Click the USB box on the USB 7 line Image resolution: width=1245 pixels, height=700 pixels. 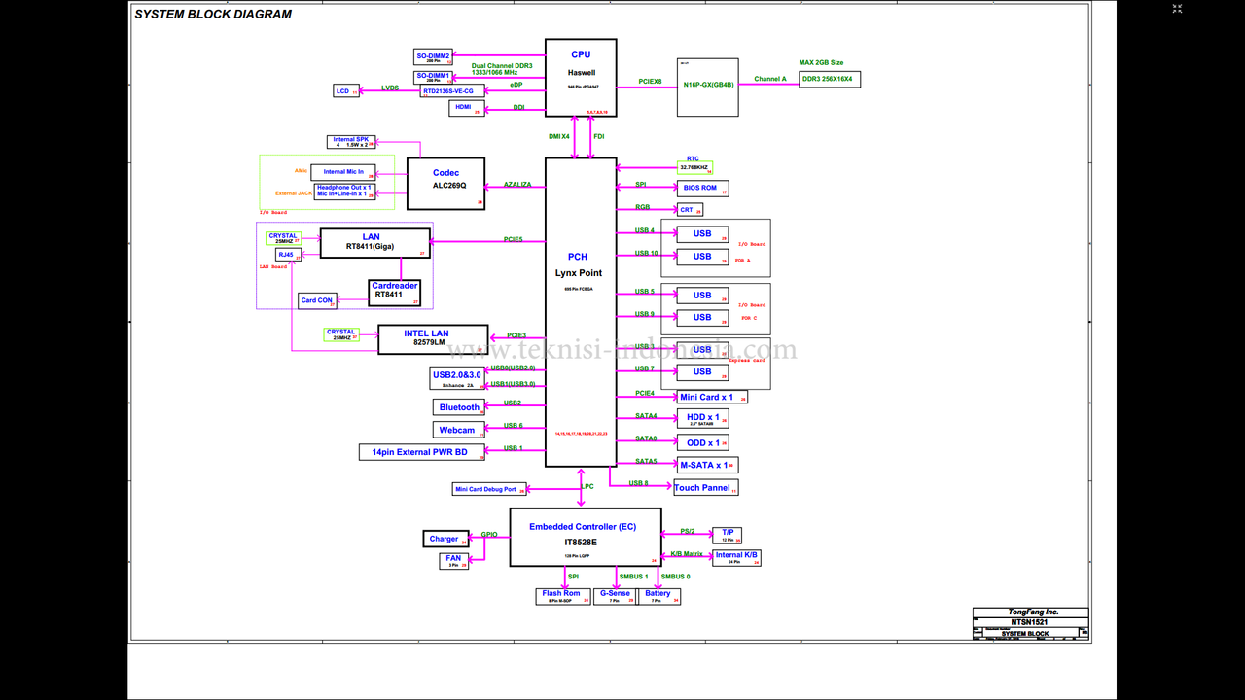(x=702, y=372)
